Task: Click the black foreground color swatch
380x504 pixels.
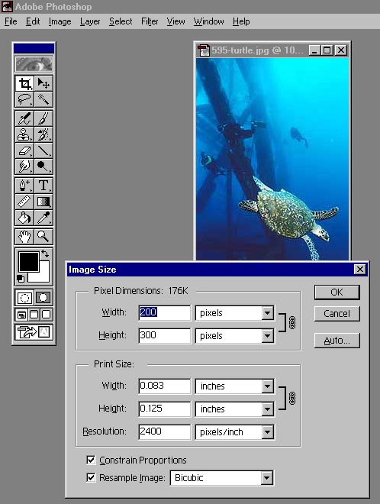Action: coord(28,262)
